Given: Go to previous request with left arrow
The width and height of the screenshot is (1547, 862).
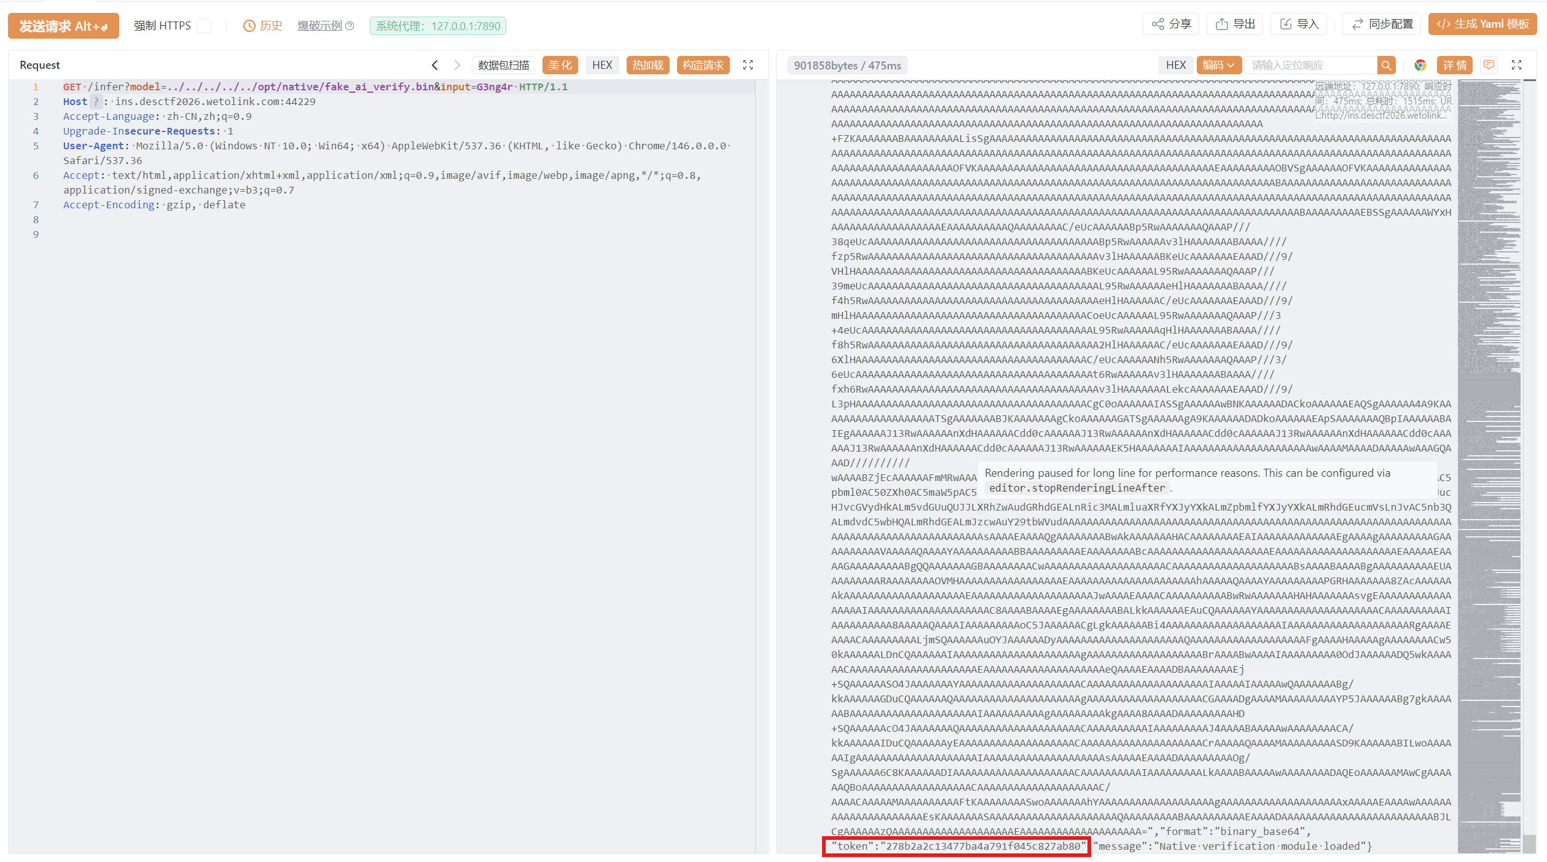Looking at the screenshot, I should [x=435, y=65].
